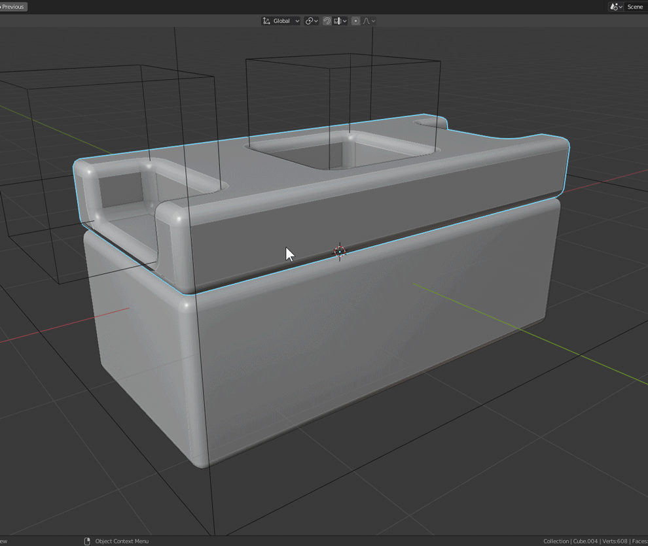Image resolution: width=648 pixels, height=546 pixels.
Task: Enable snapping with the magnet icon
Action: 327,20
